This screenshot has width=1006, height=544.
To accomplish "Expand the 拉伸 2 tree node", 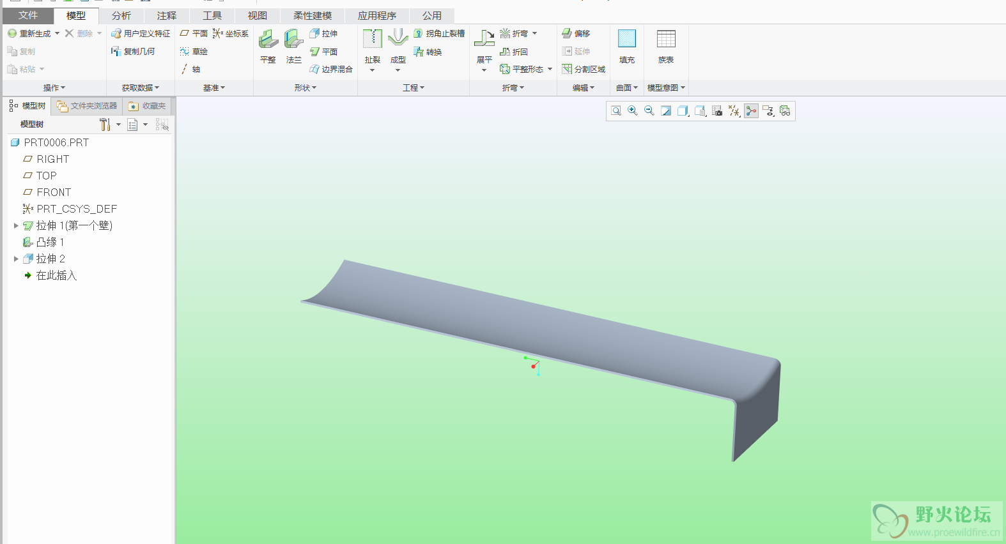I will 16,259.
